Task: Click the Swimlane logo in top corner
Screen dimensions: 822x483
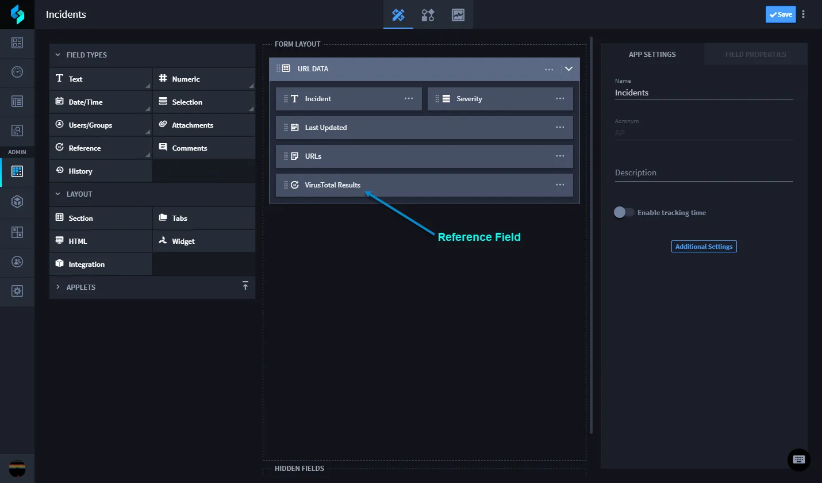Action: click(17, 14)
